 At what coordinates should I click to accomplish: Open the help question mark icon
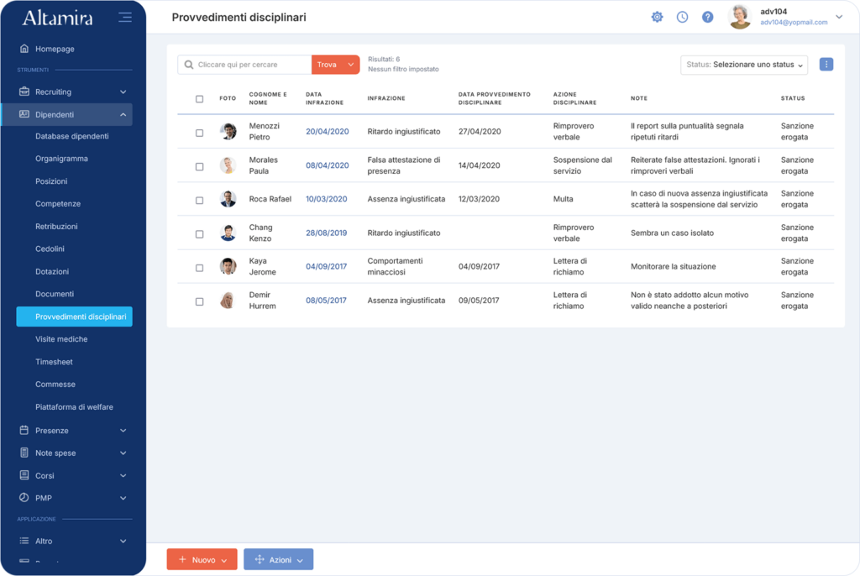click(707, 17)
